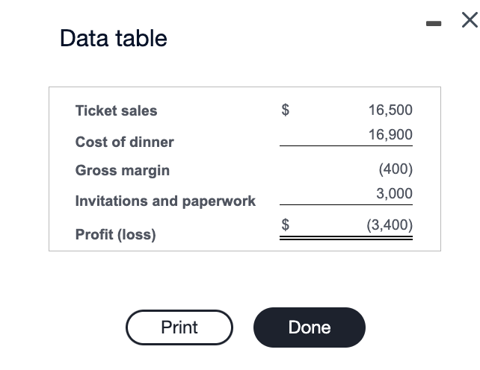The image size is (480, 370).
Task: Click the subtotal line beneath 16,900
Action: pyautogui.click(x=347, y=146)
